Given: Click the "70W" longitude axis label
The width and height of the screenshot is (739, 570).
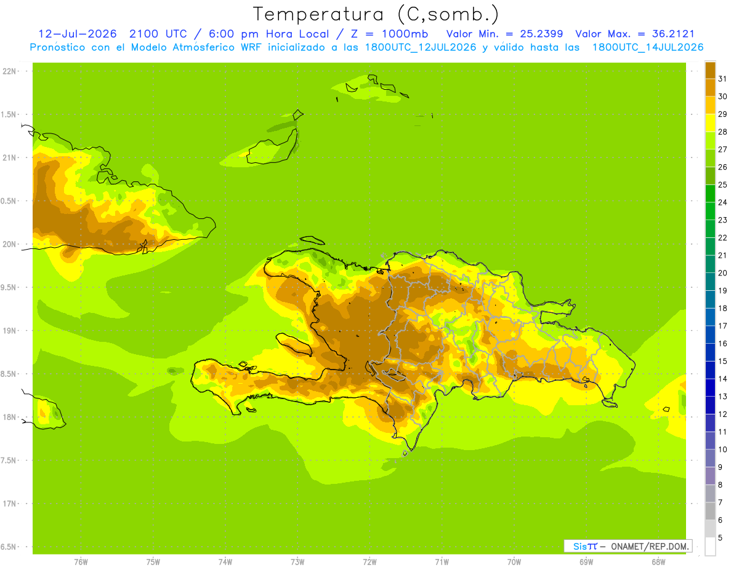Looking at the screenshot, I should (x=514, y=562).
